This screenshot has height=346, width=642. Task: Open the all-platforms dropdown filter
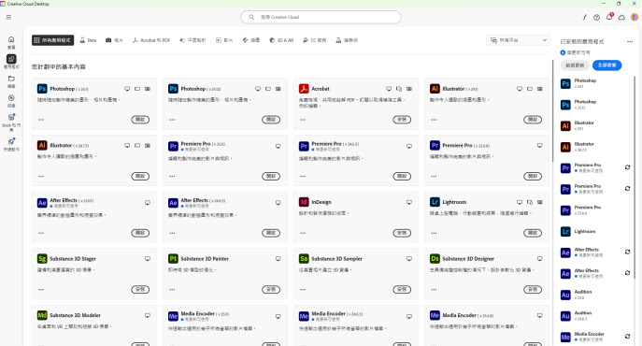[x=519, y=40]
